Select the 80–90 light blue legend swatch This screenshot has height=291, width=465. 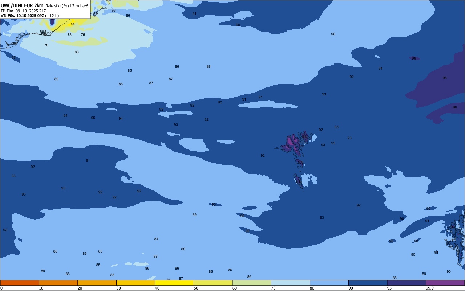329,283
